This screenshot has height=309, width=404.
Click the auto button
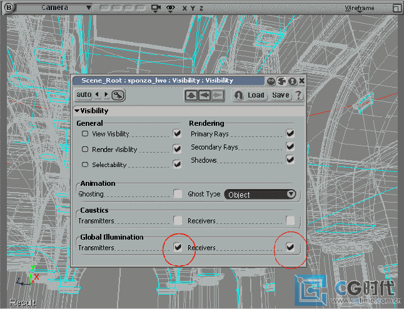pyautogui.click(x=84, y=95)
